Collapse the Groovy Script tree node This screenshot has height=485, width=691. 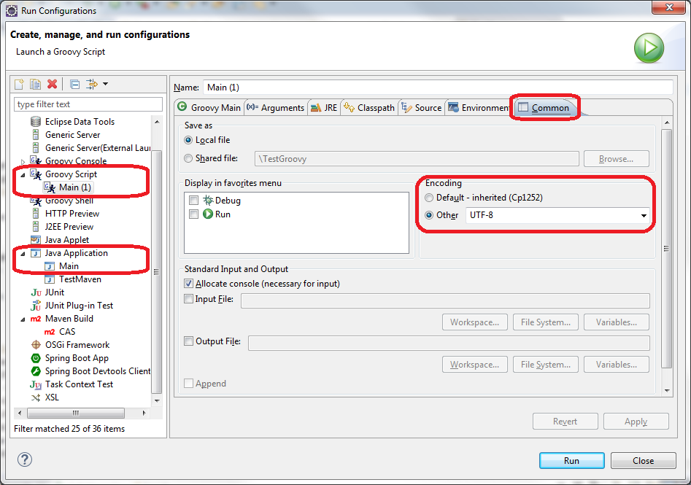point(23,175)
